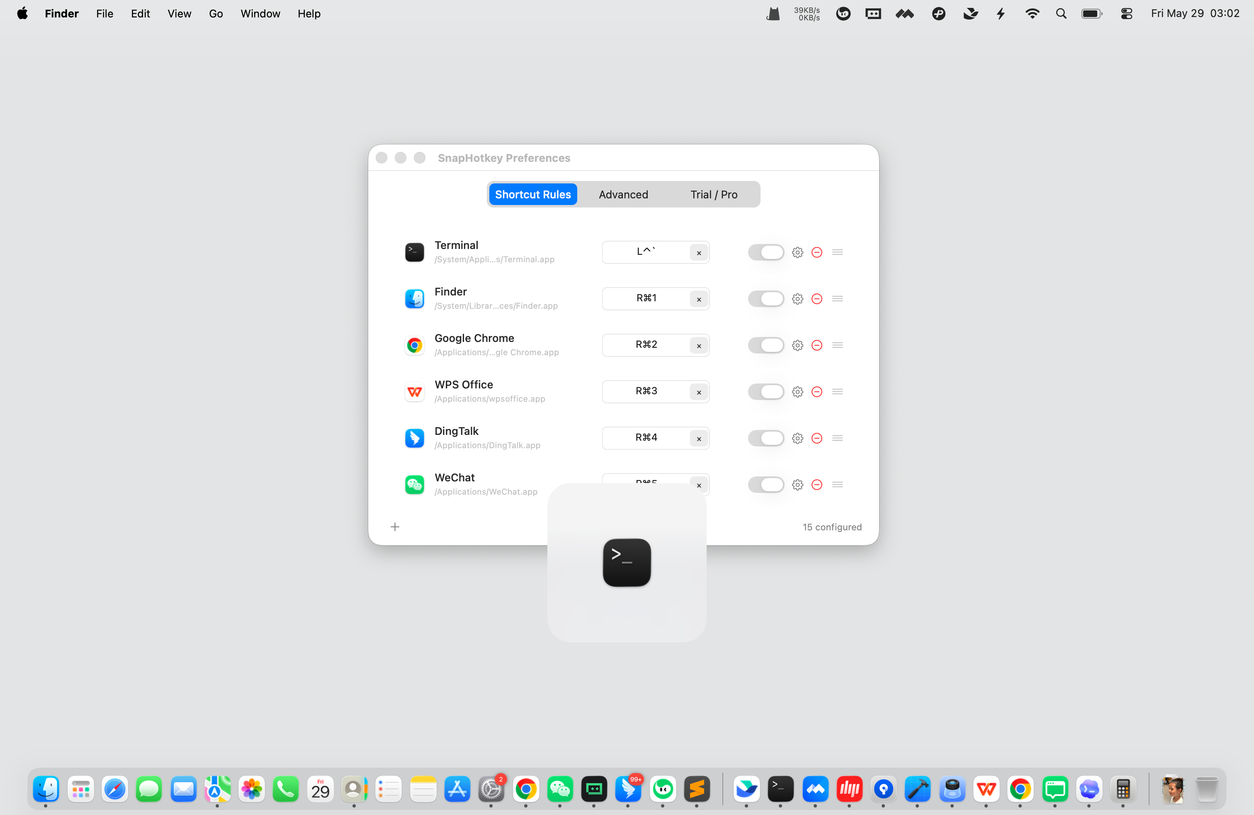1254x815 pixels.
Task: Remove the WeChat shortcut rule
Action: point(817,484)
